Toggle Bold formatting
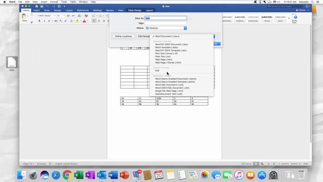 39,21
